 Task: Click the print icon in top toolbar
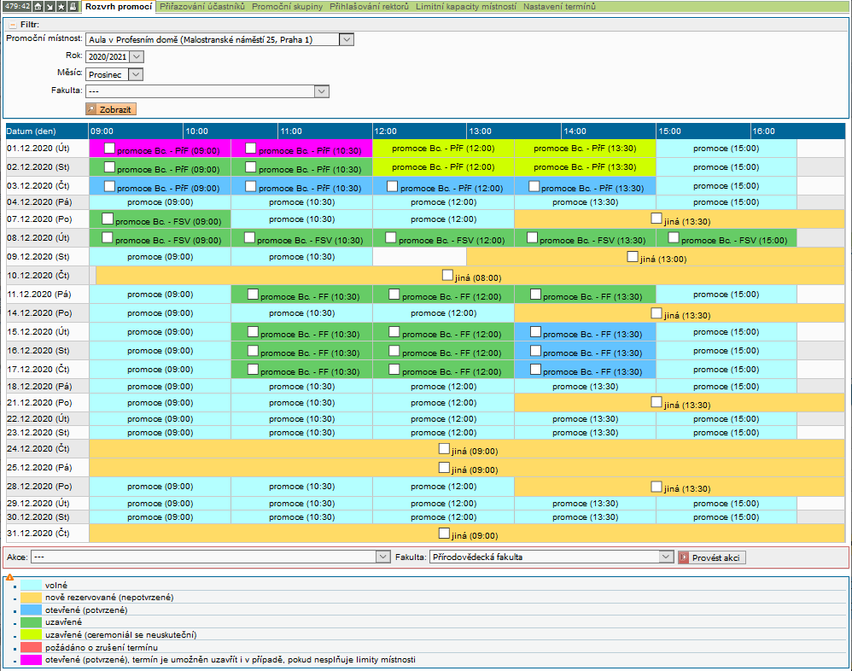click(72, 7)
